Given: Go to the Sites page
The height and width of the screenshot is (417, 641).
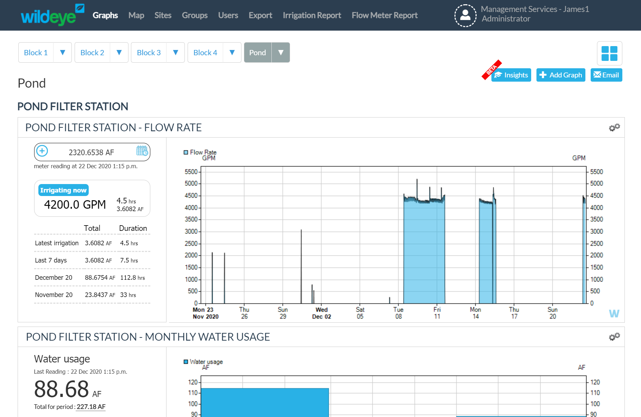Looking at the screenshot, I should click(163, 15).
